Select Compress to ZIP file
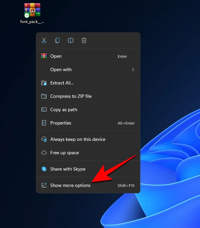Image resolution: width=200 pixels, height=228 pixels. pyautogui.click(x=88, y=96)
